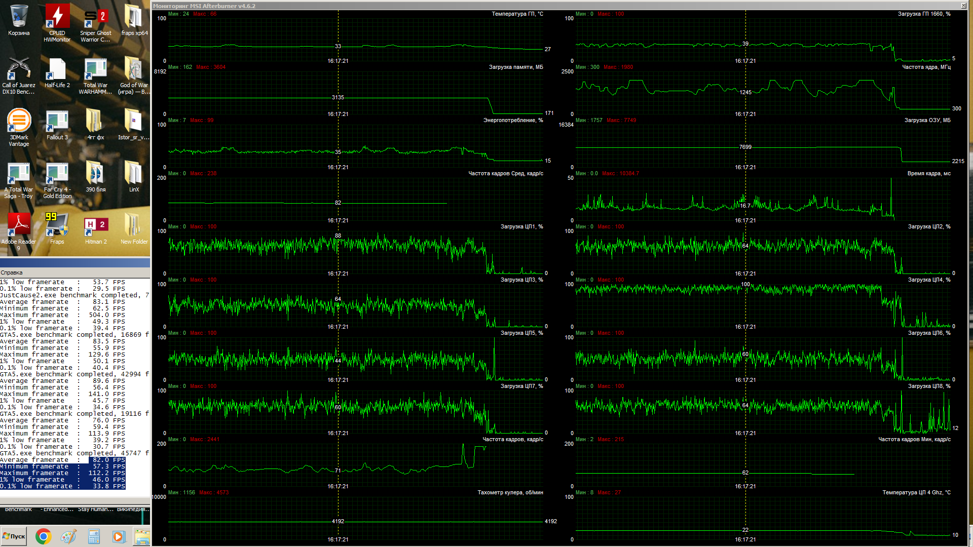
Task: Click the Пуск start button
Action: (14, 536)
